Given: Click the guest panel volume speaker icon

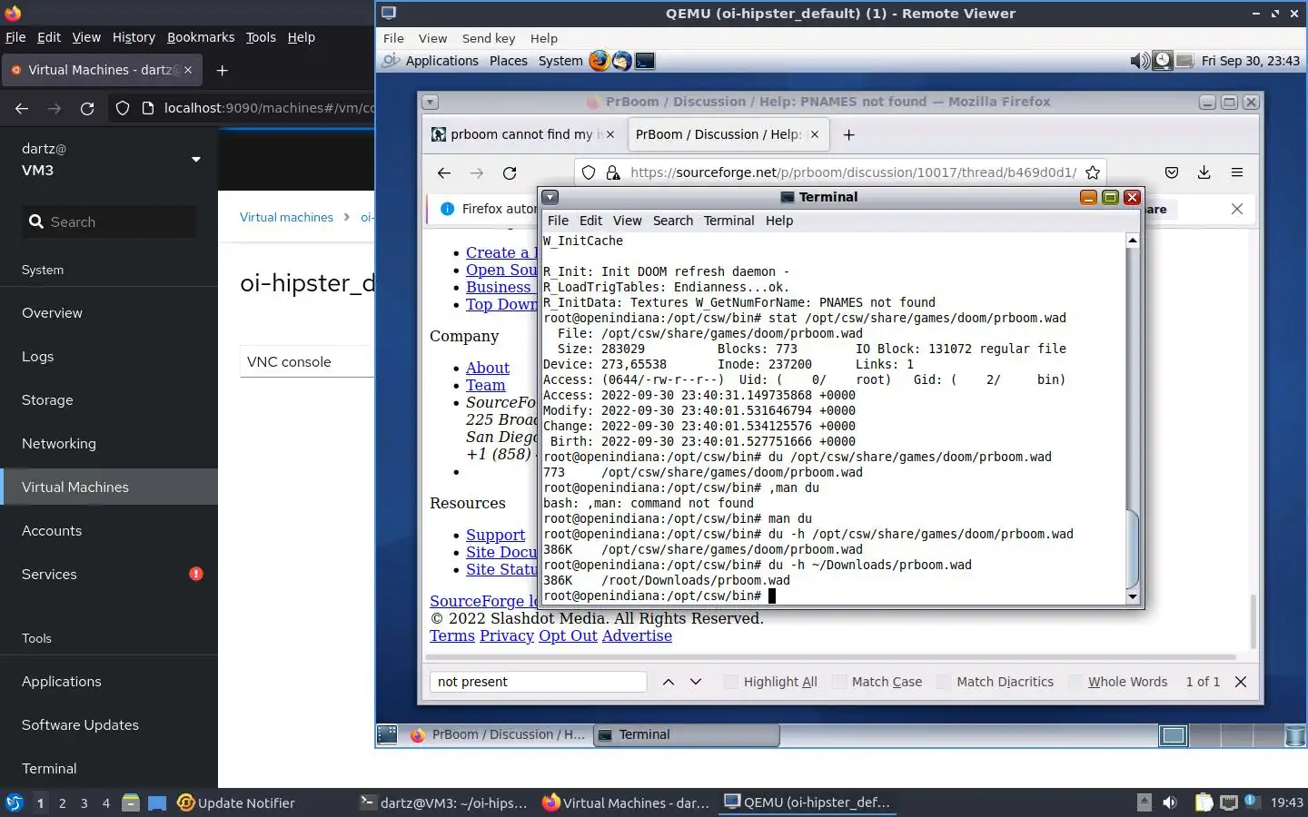Looking at the screenshot, I should point(1139,61).
